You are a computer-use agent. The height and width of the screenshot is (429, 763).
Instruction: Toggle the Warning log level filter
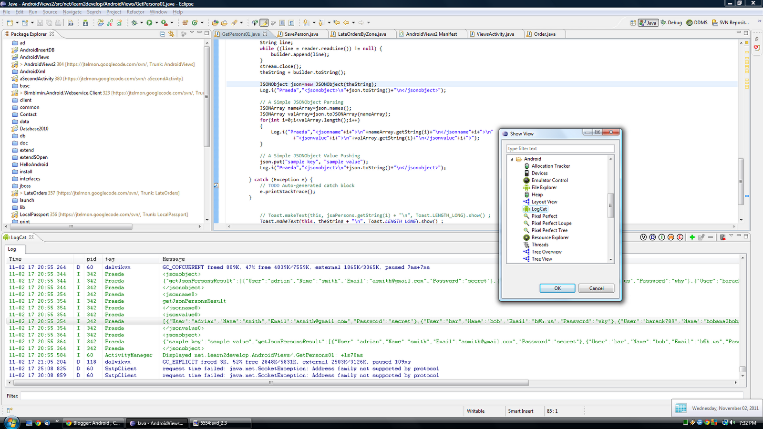[671, 237]
